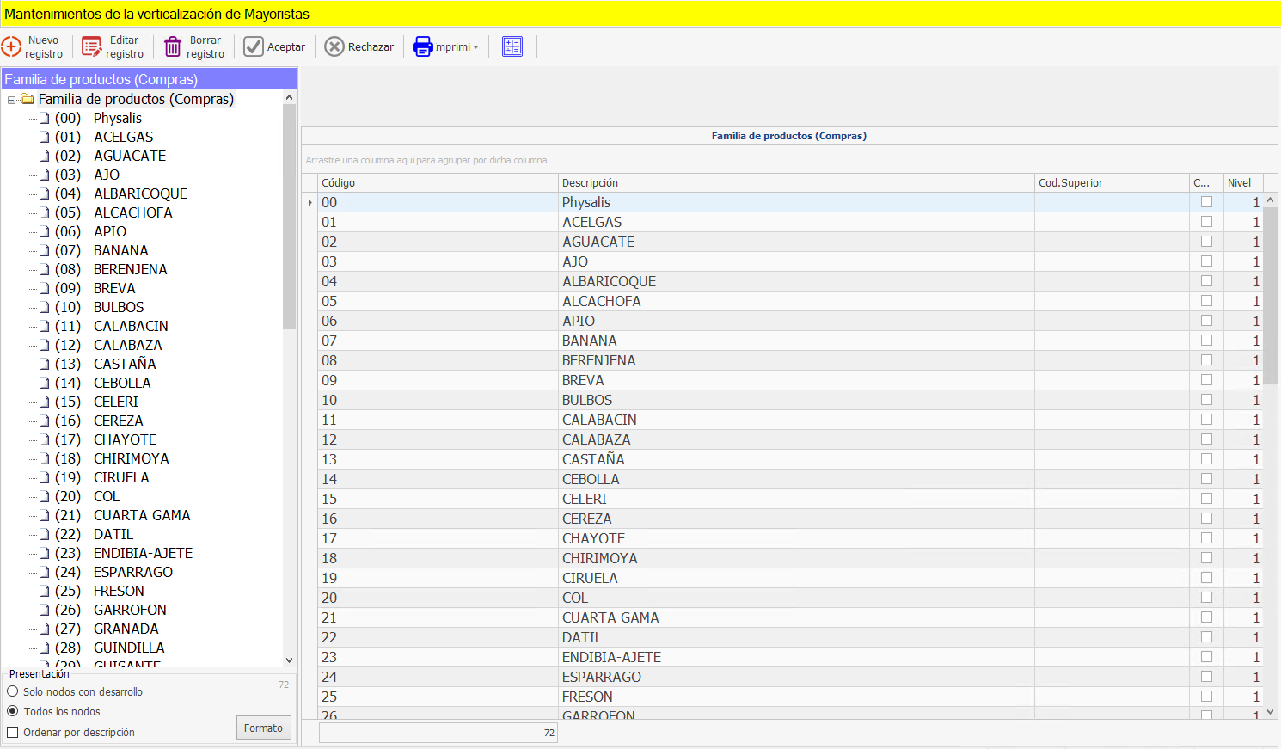Click the Editar registro icon

92,46
